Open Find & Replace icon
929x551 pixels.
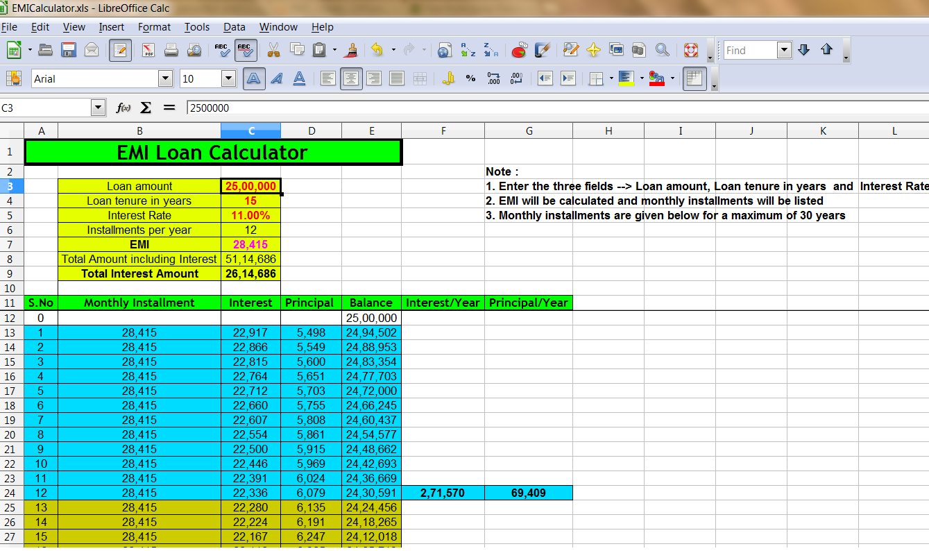tap(570, 50)
